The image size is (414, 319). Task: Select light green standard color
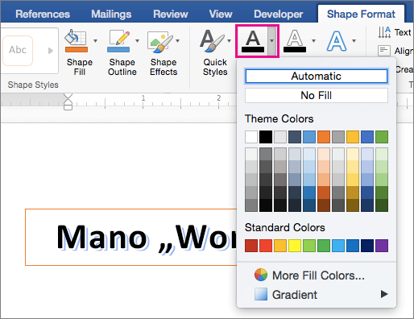(309, 246)
